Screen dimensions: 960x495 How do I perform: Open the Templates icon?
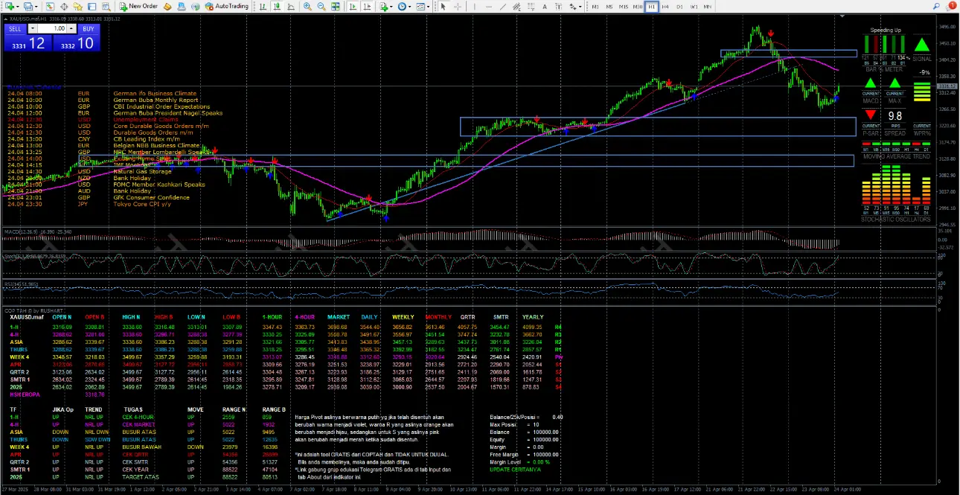[x=421, y=6]
